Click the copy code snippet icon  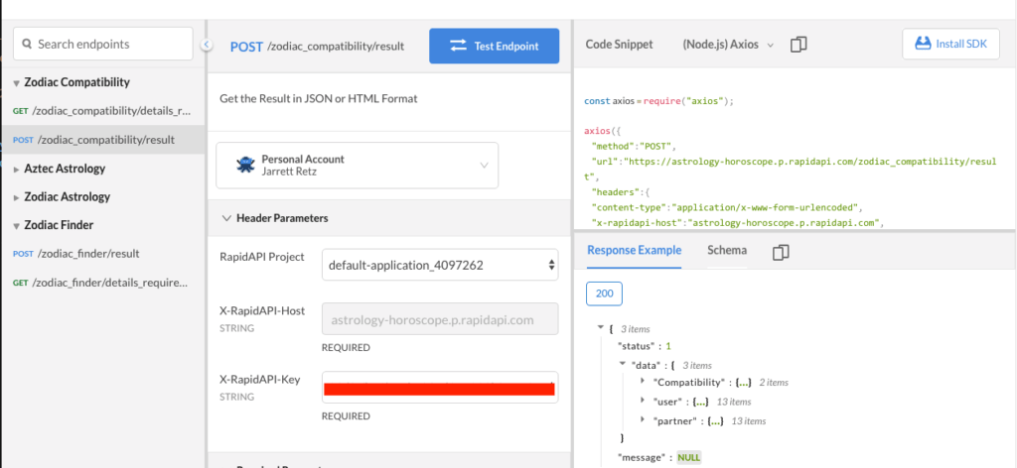tap(799, 45)
